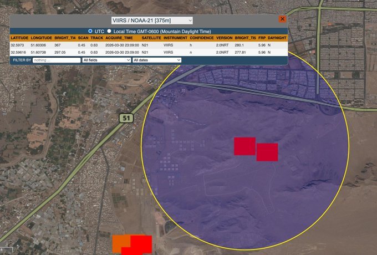Click confidence value n in second row
This screenshot has width=377, height=255.
[191, 53]
